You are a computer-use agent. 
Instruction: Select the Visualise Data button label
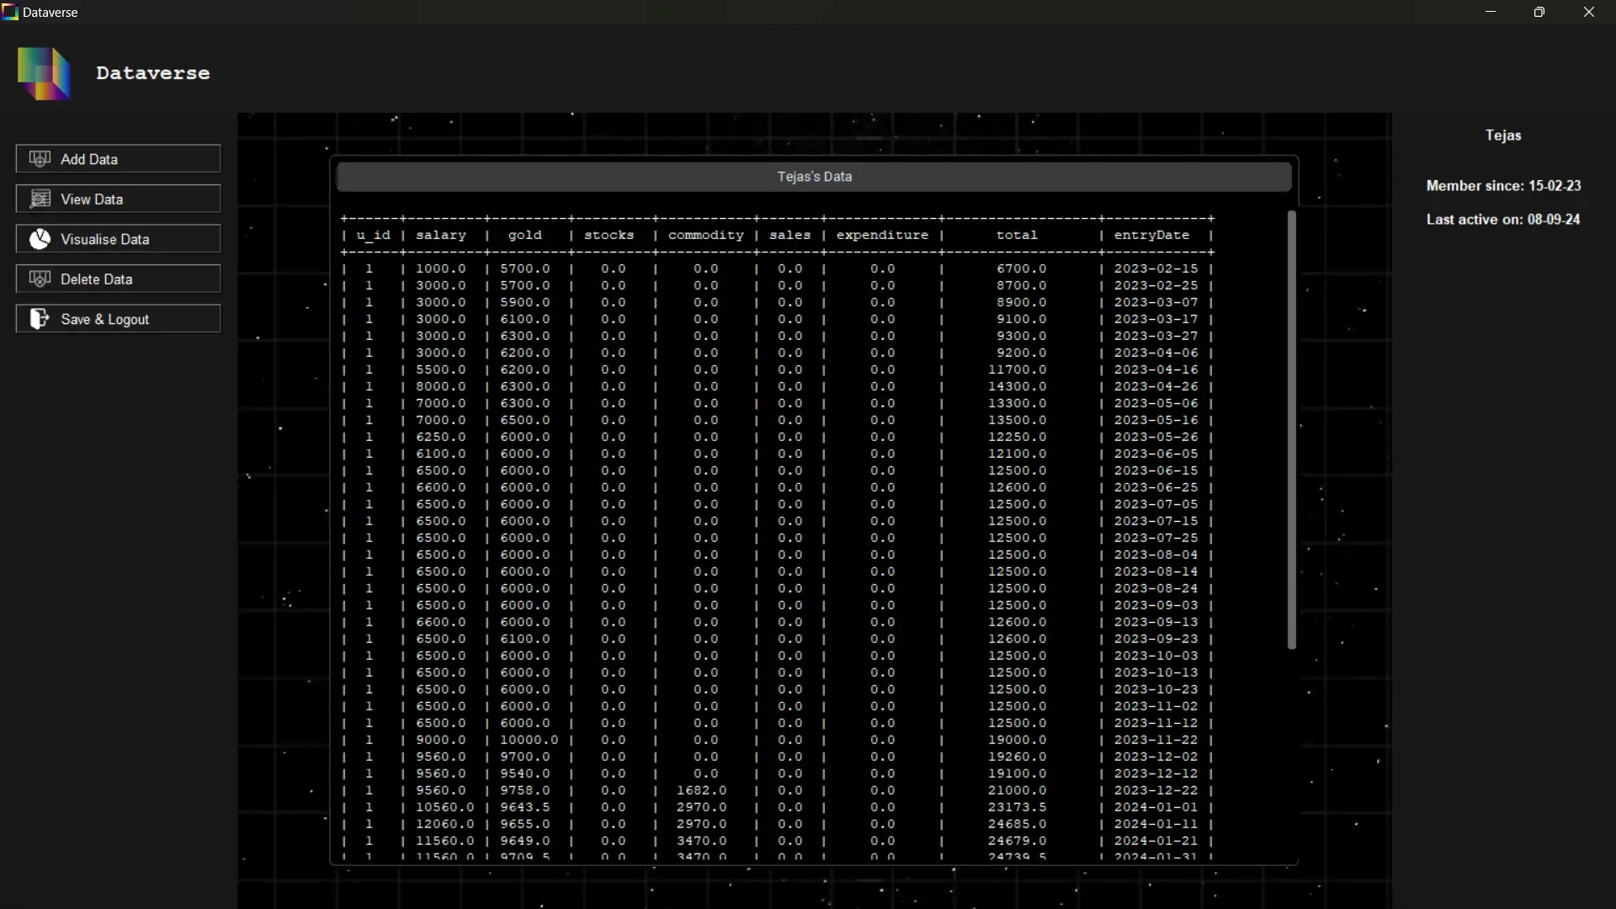click(104, 239)
